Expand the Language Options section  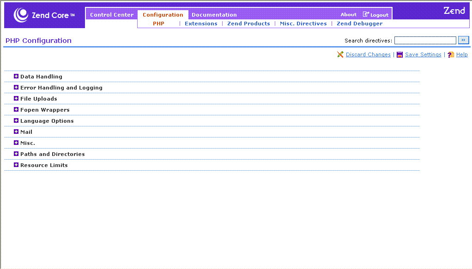click(x=16, y=121)
